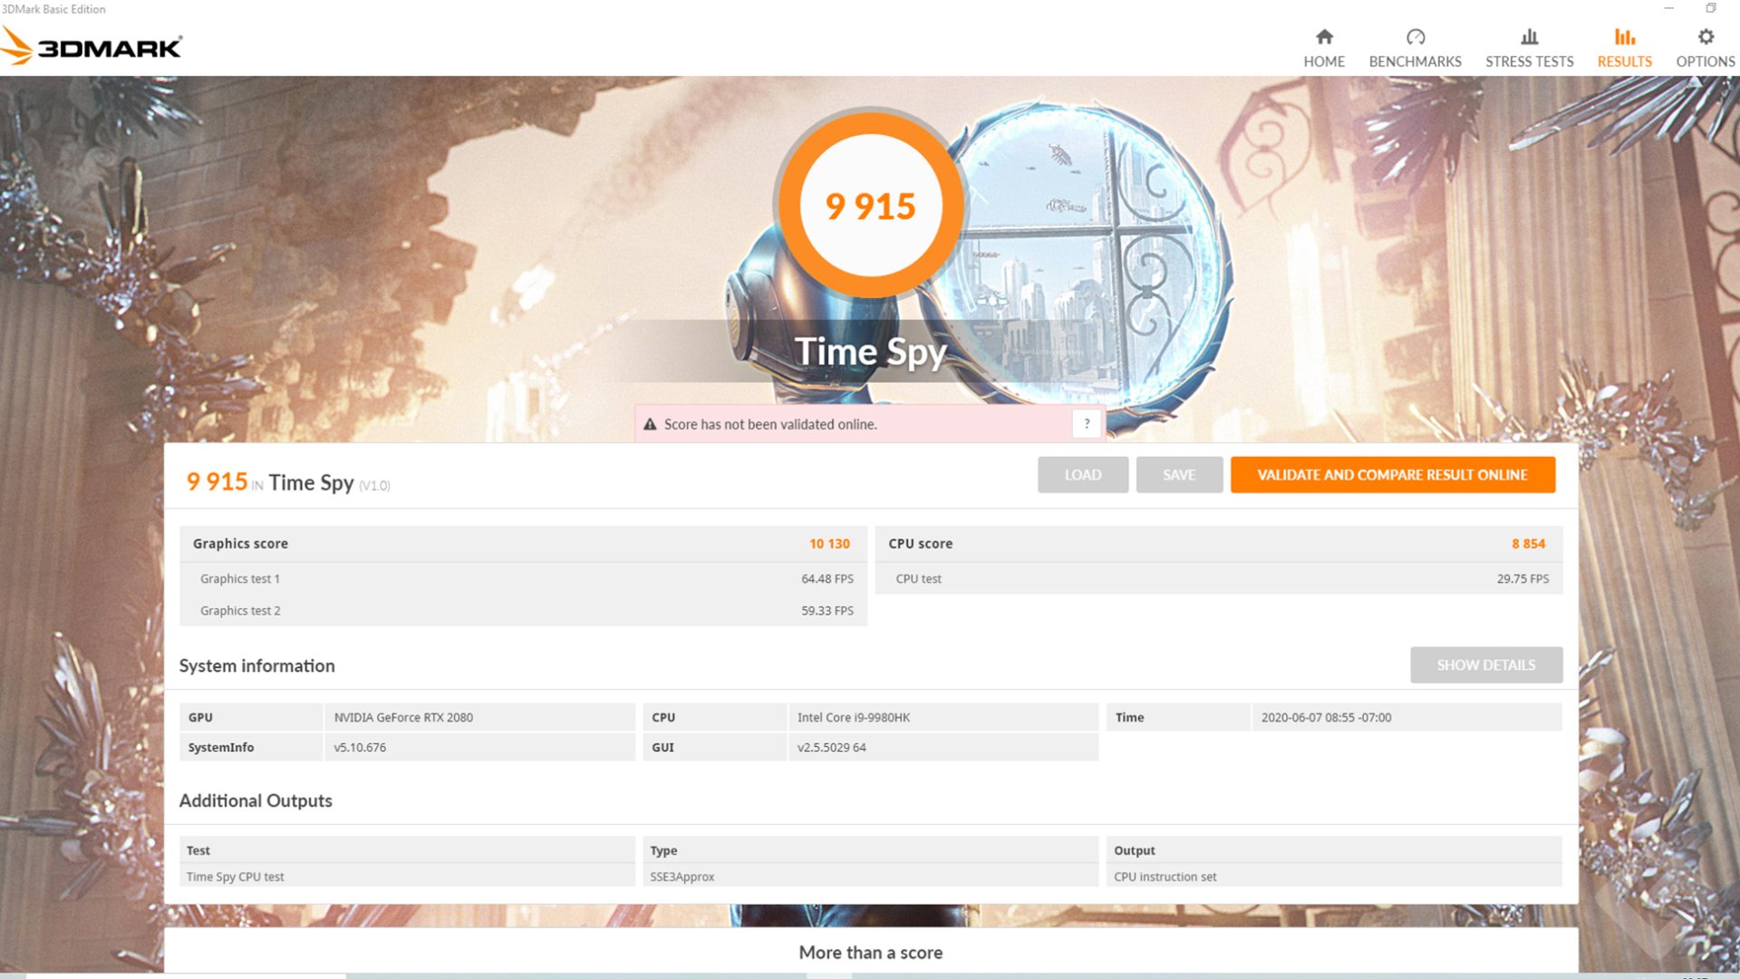The image size is (1740, 979).
Task: Click Validate and Compare Result Online
Action: (1393, 475)
